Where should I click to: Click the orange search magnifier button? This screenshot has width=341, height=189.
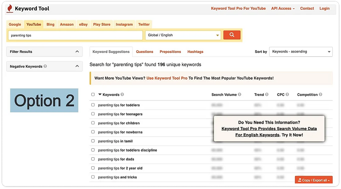pos(232,35)
